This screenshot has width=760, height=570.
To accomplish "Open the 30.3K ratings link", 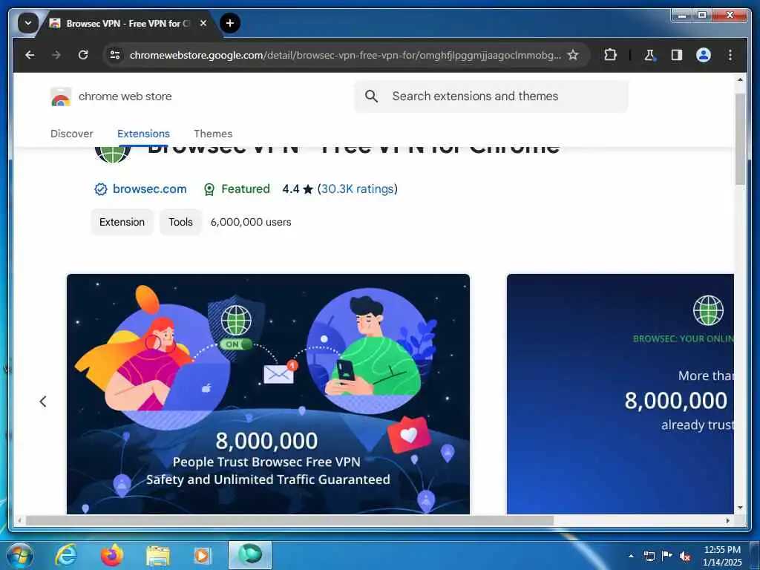I will 357,189.
